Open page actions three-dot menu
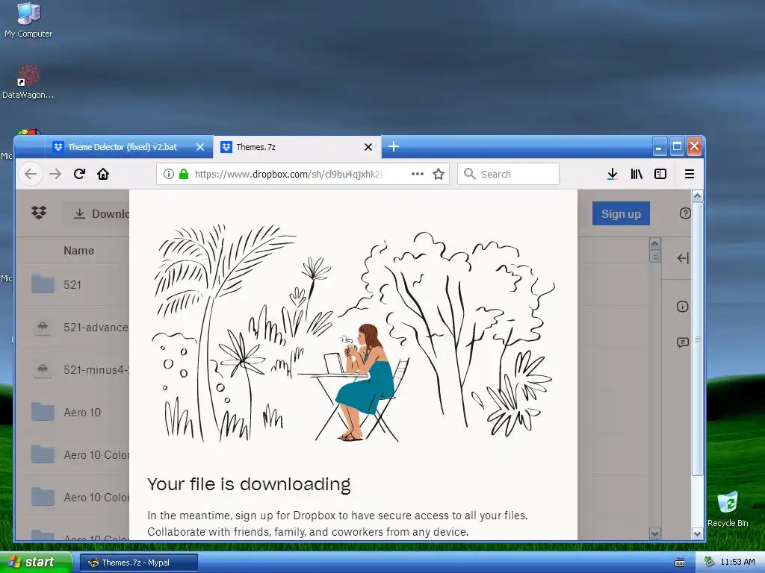The image size is (765, 573). [x=417, y=174]
